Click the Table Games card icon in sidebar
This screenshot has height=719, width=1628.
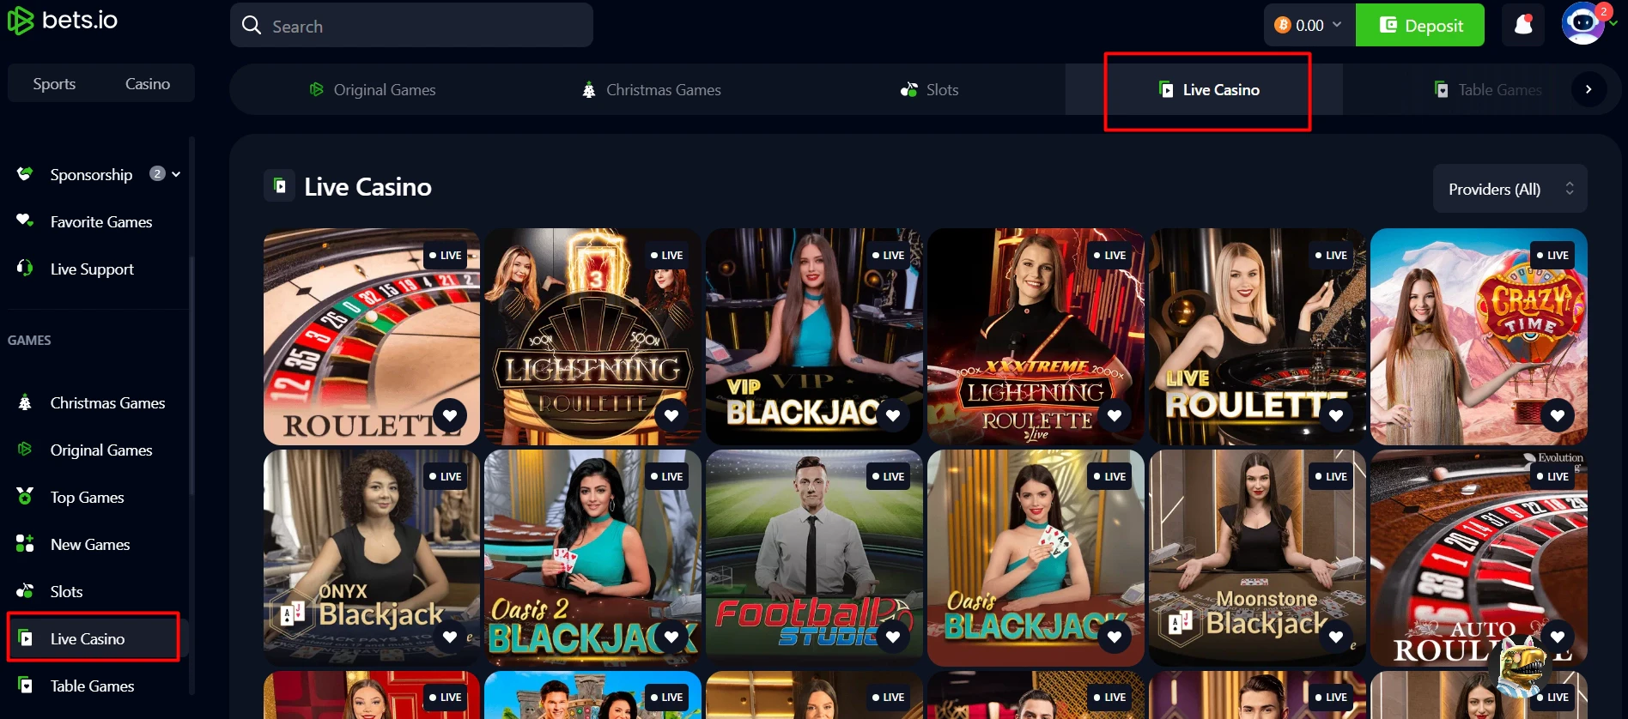pyautogui.click(x=26, y=686)
